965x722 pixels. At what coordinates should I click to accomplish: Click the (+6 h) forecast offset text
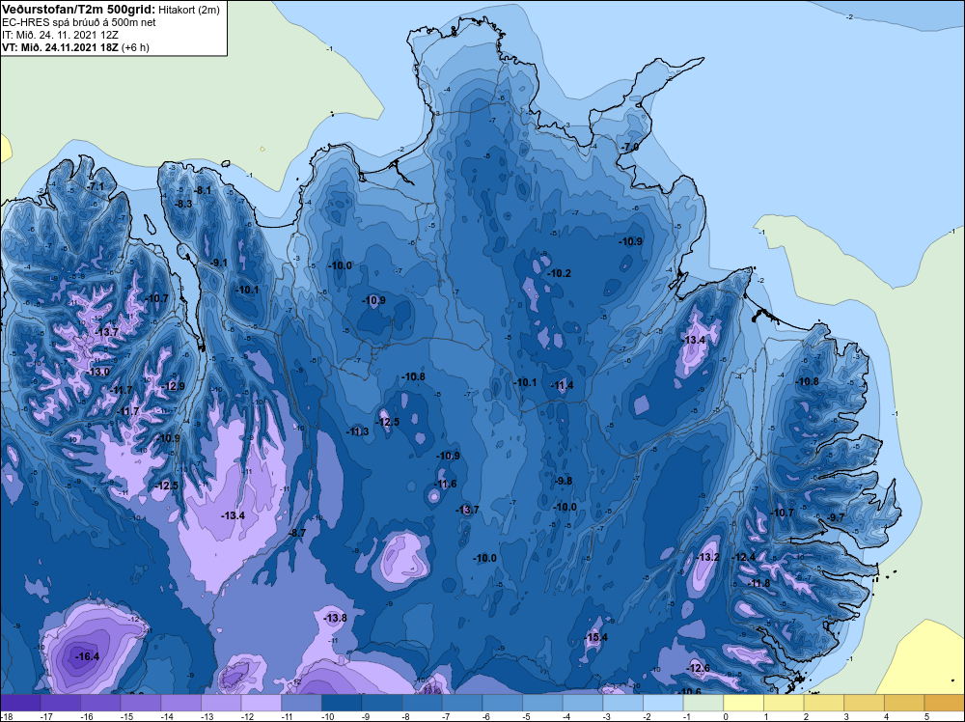click(135, 46)
